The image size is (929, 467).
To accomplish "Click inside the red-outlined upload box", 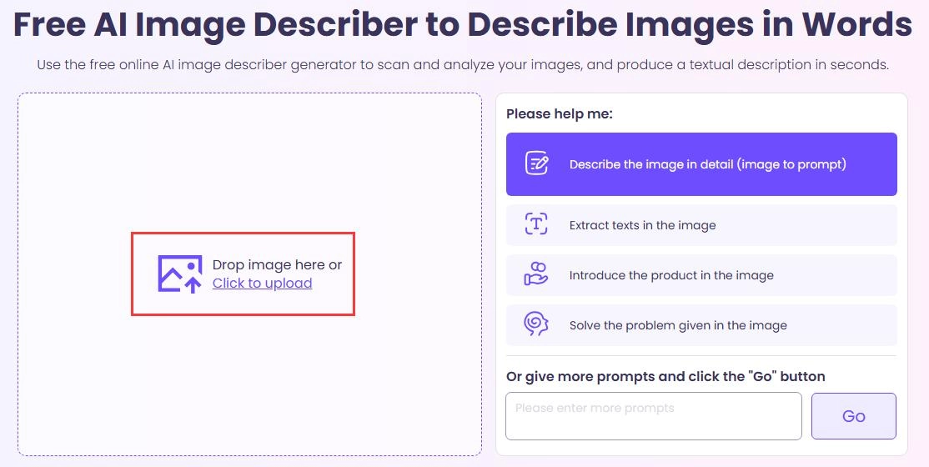I will pos(244,302).
